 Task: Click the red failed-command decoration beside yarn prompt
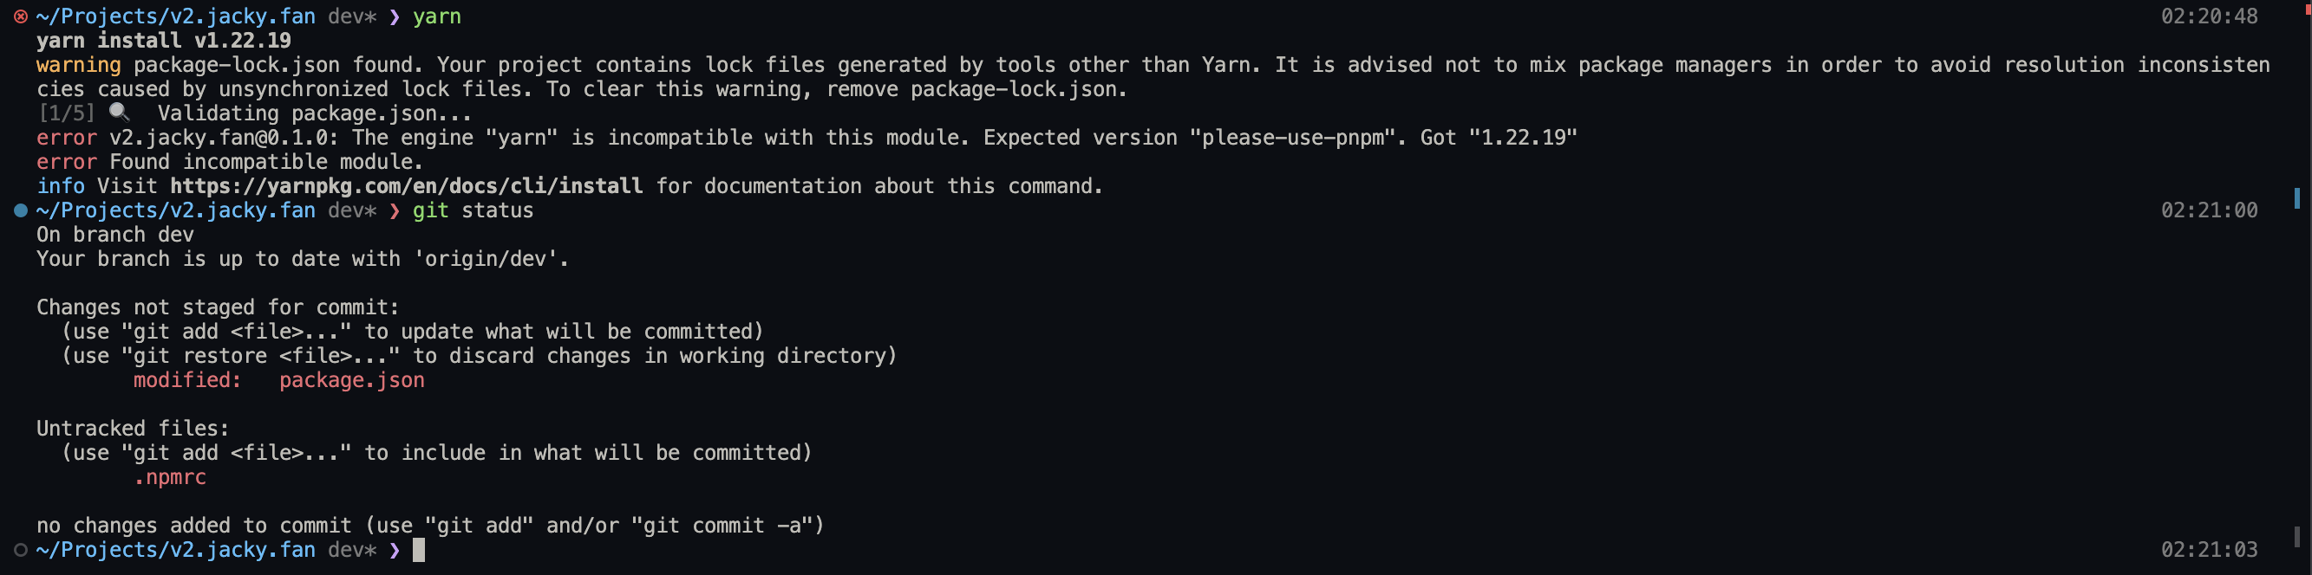coord(21,16)
